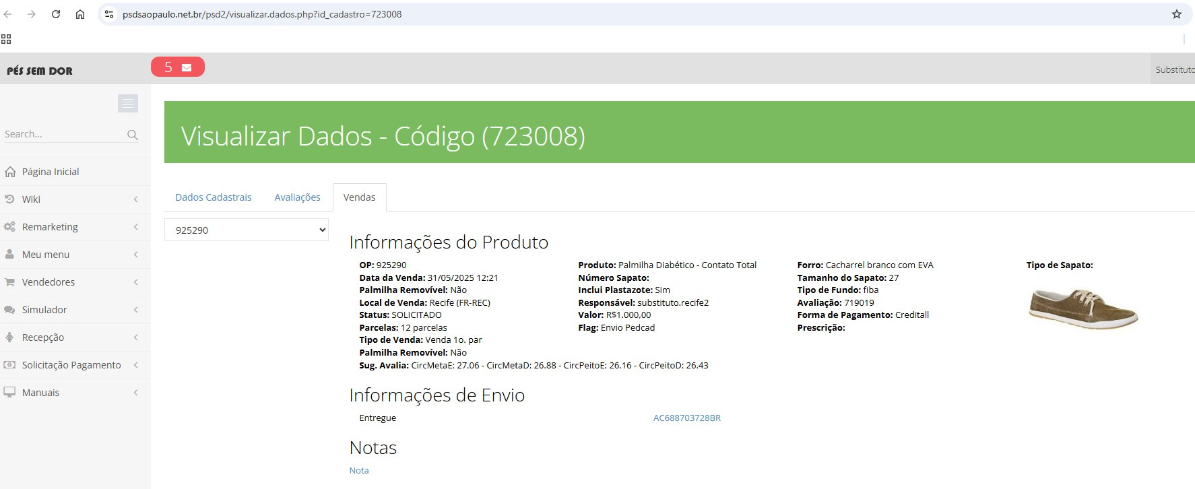Image resolution: width=1195 pixels, height=489 pixels.
Task: Open the Recepção menu item
Action: pos(75,337)
